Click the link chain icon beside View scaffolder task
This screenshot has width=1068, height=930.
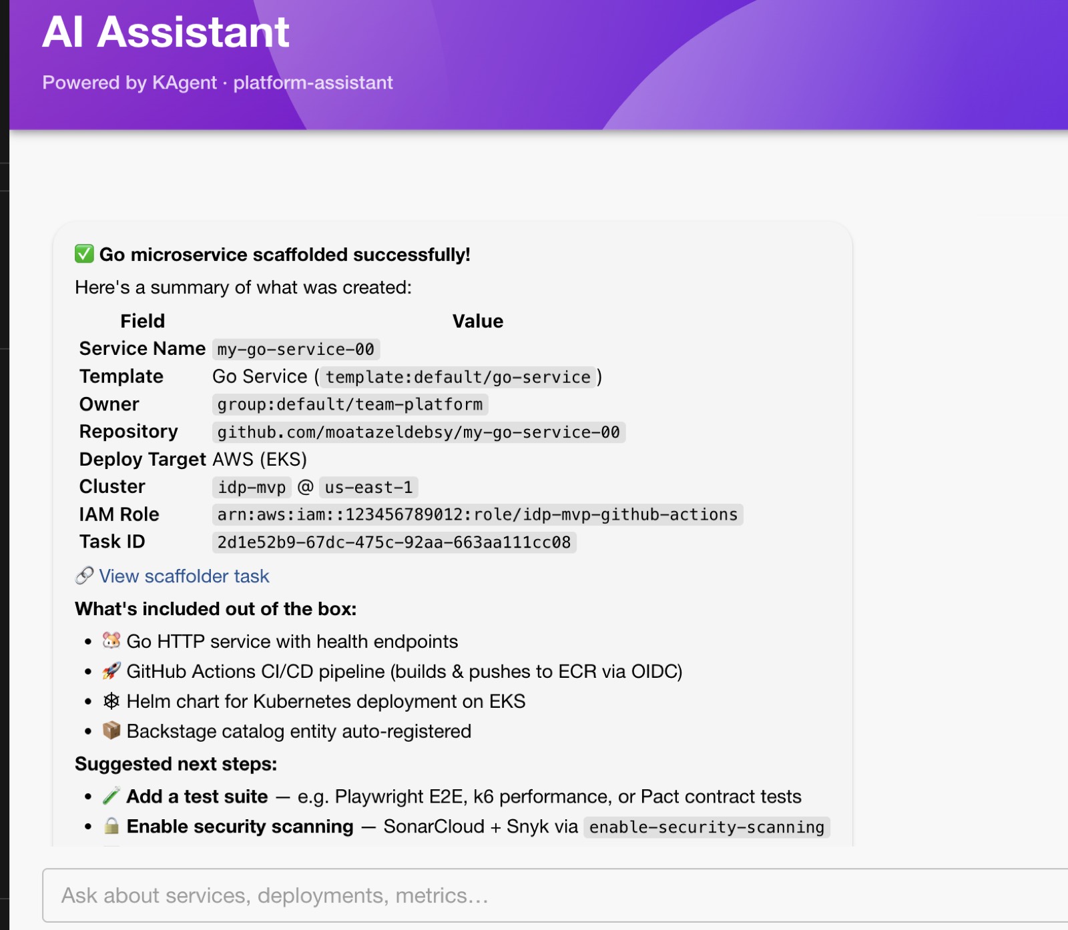coord(84,576)
